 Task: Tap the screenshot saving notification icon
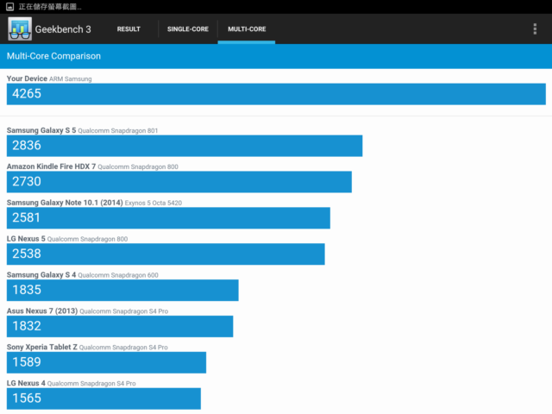click(x=9, y=6)
